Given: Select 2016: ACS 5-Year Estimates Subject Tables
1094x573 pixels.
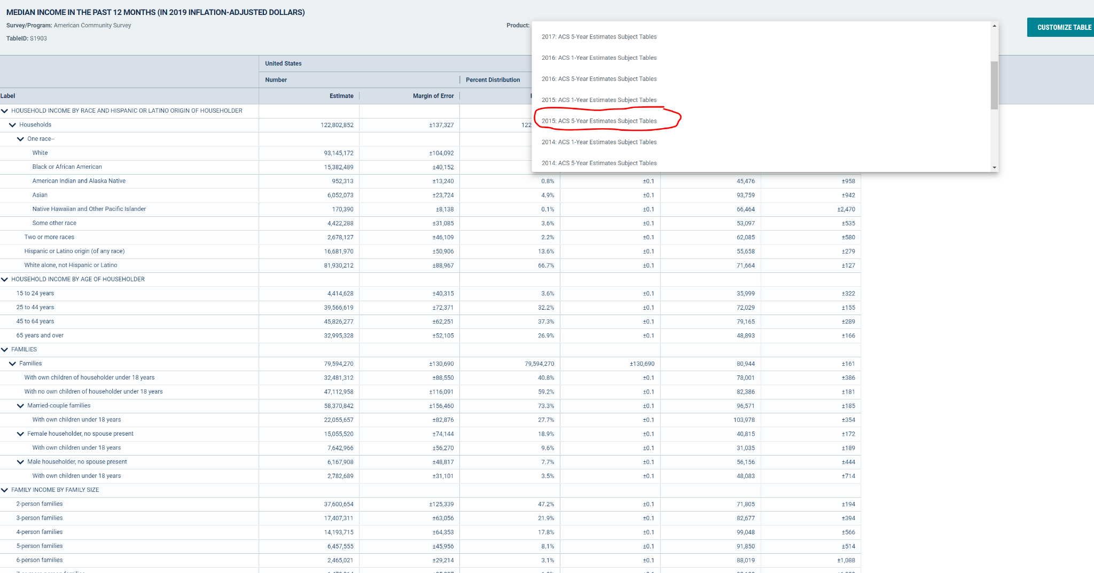Looking at the screenshot, I should pos(599,79).
